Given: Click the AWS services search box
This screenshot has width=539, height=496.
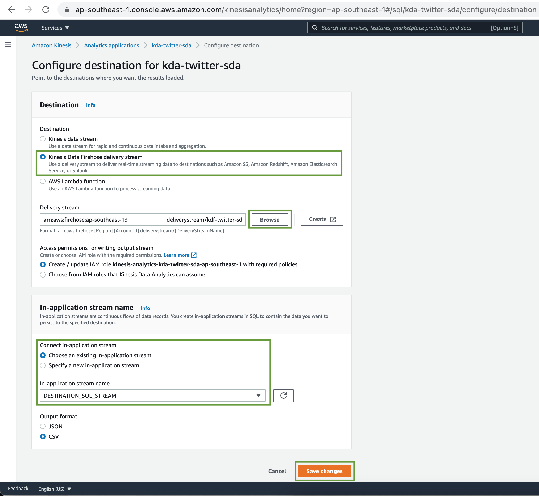Looking at the screenshot, I should [414, 28].
